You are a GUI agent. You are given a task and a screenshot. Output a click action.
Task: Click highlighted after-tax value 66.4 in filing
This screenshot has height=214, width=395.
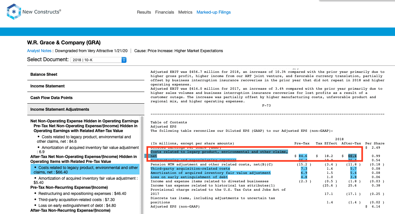click(352, 156)
